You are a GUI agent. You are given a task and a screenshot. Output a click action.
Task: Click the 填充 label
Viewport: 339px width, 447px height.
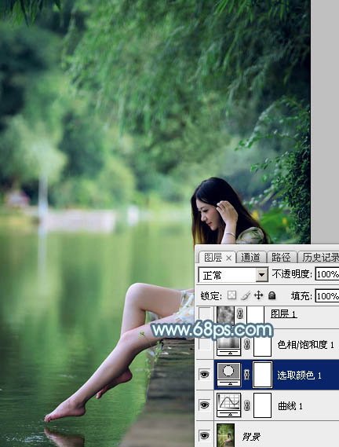click(x=301, y=296)
